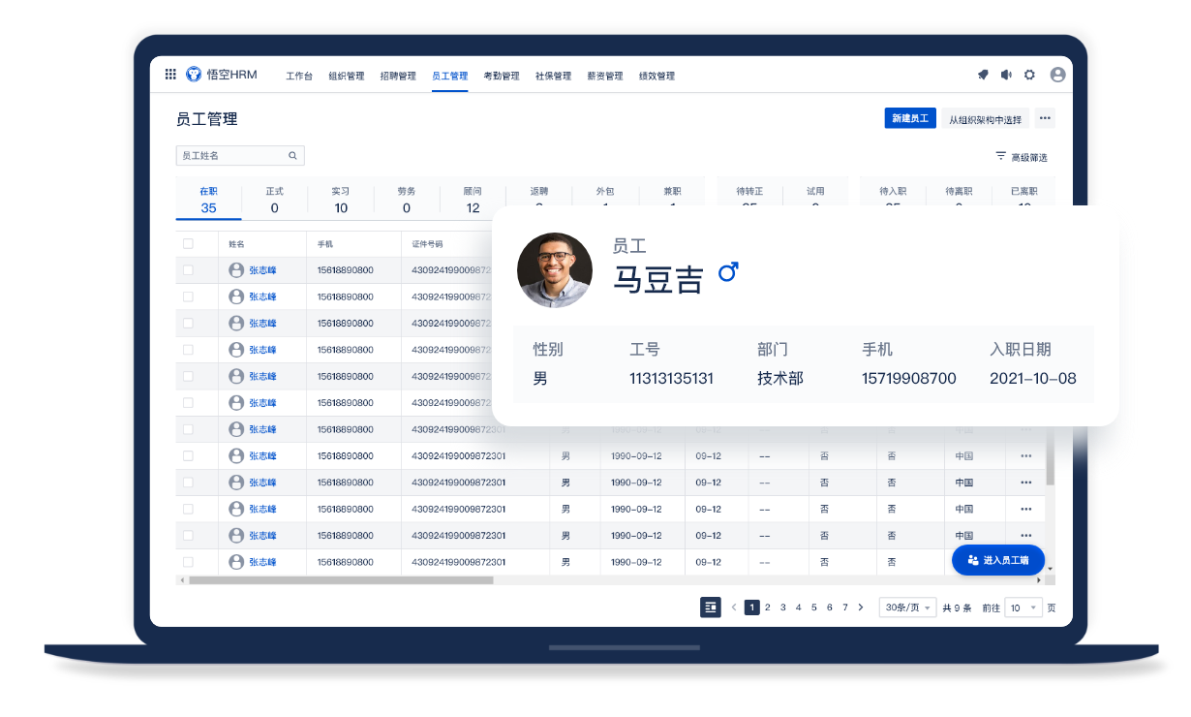Switch to the 考勤管理 menu
This screenshot has height=717, width=1191.
click(x=502, y=76)
